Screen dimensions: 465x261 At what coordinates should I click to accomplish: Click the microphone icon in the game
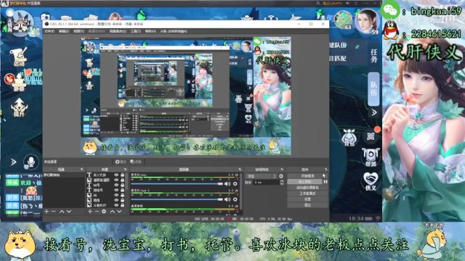click(31, 162)
